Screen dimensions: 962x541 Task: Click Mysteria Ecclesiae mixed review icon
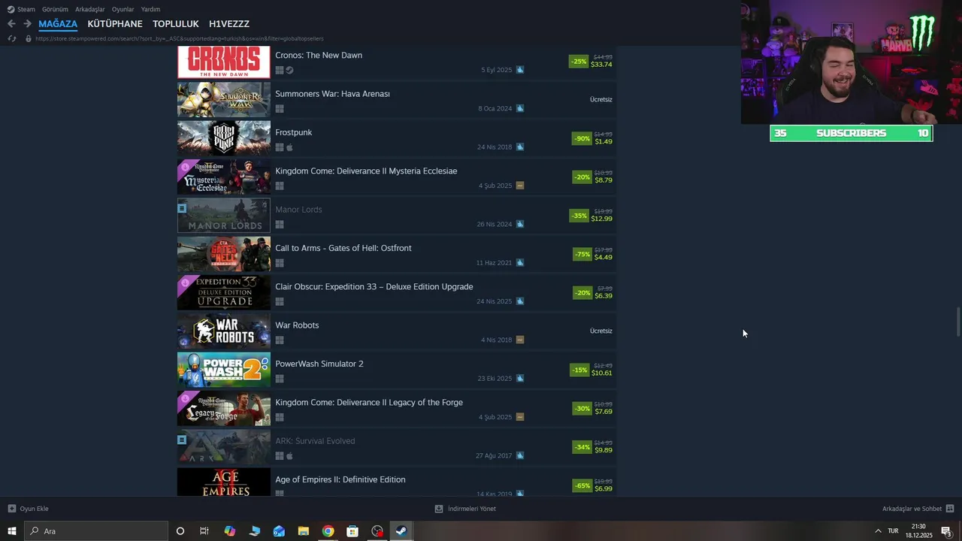tap(520, 186)
